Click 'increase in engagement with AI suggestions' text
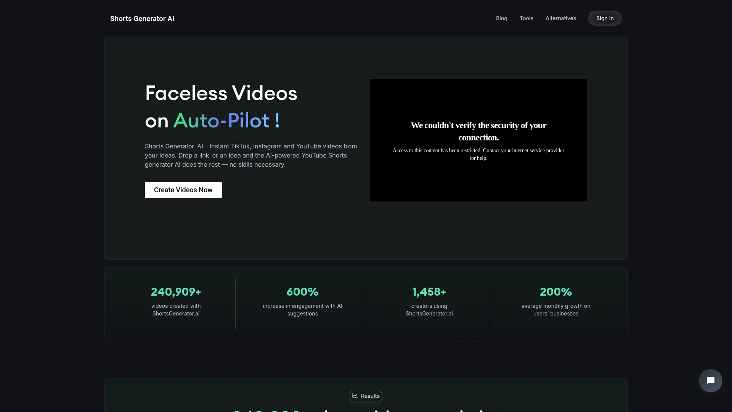 click(302, 310)
